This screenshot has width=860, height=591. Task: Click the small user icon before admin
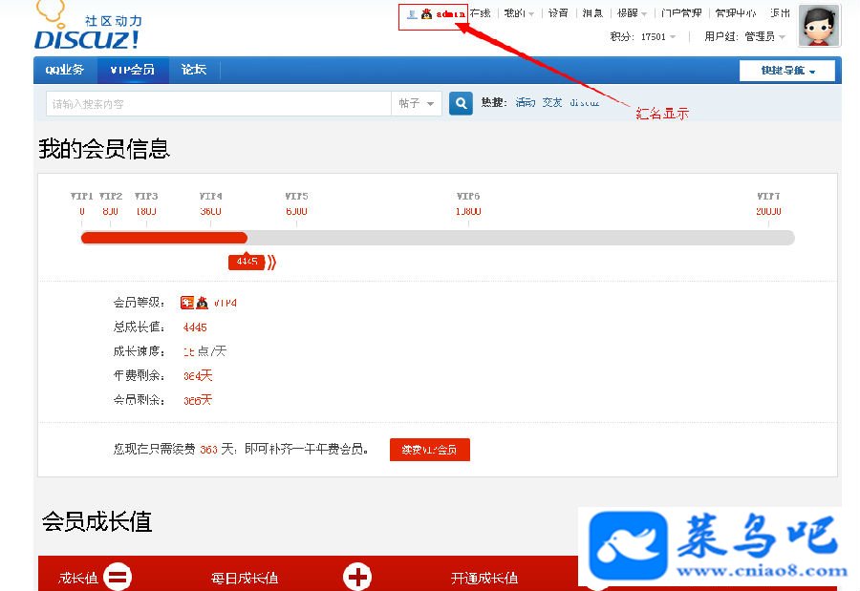pyautogui.click(x=412, y=14)
